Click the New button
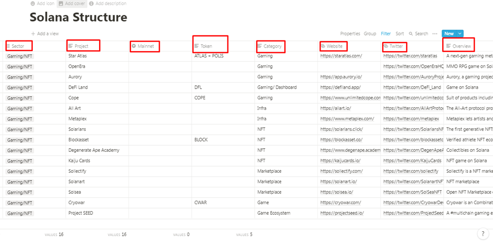The width and height of the screenshot is (493, 241). (x=449, y=33)
